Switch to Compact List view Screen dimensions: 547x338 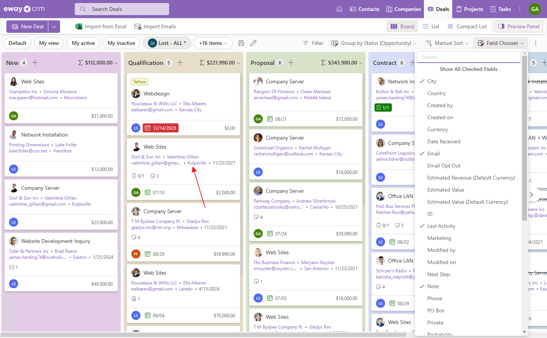pyautogui.click(x=467, y=26)
